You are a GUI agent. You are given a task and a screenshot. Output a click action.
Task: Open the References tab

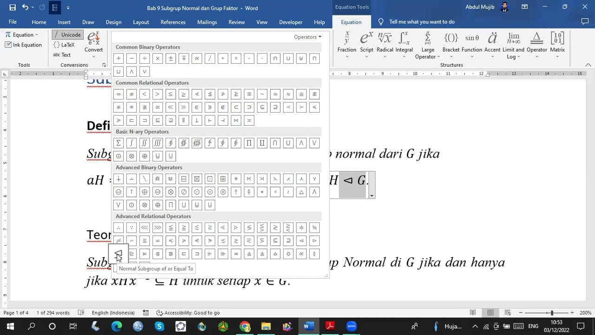[x=173, y=22]
